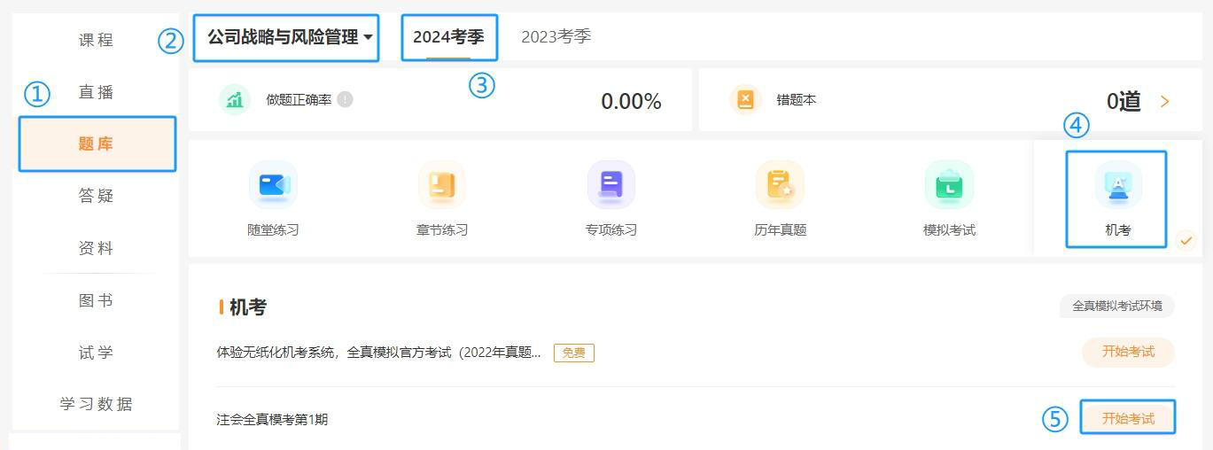Open the 历年真题 past papers icon
The image size is (1213, 450).
pos(780,185)
